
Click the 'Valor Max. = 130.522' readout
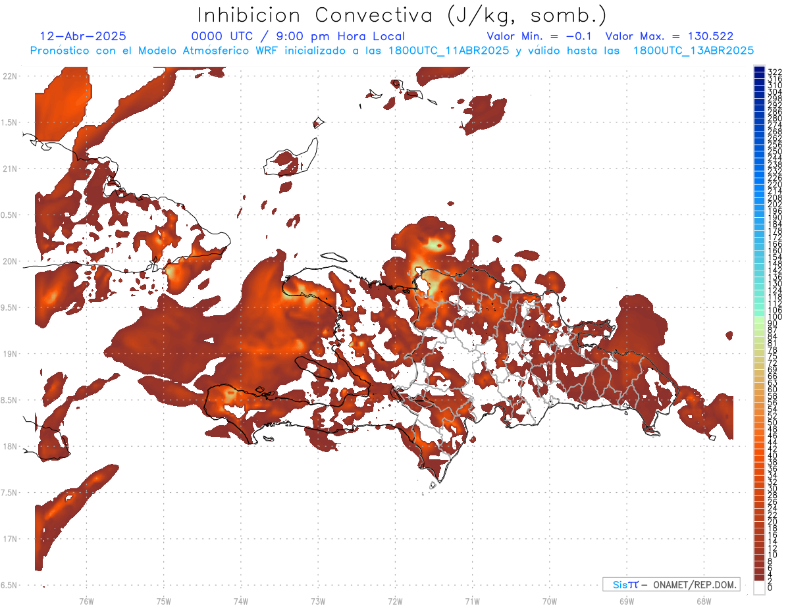670,37
